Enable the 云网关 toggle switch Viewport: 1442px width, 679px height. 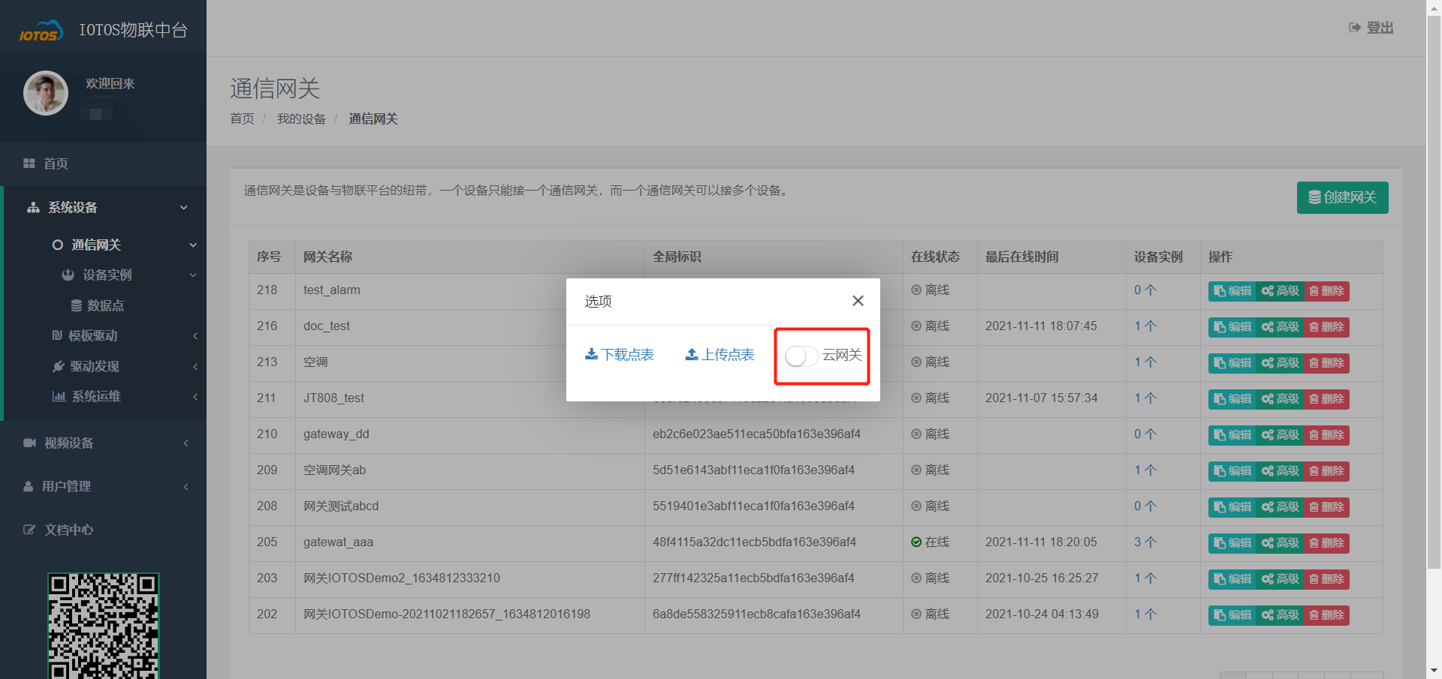point(800,356)
